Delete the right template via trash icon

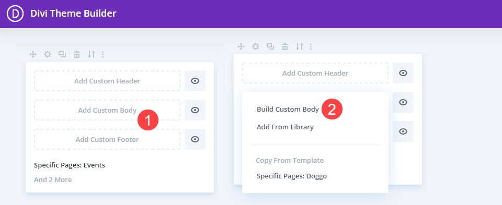(x=285, y=46)
